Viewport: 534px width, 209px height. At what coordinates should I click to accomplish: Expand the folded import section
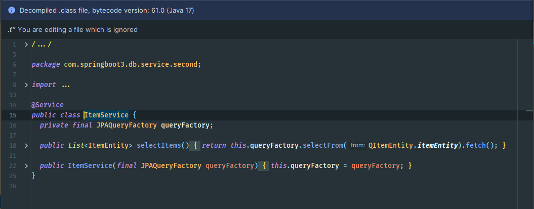click(x=26, y=85)
